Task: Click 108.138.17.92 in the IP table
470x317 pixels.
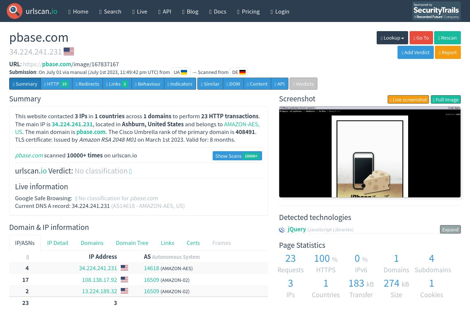Action: pyautogui.click(x=99, y=280)
